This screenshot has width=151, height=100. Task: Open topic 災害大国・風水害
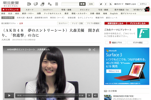pyautogui.click(x=25, y=18)
